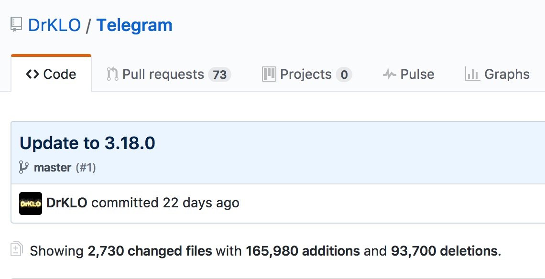
Task: Open the Projects tab
Action: click(x=306, y=74)
